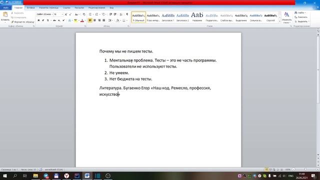This screenshot has height=180, width=320.
Task: Click the word count in status bar
Action: 28,169
